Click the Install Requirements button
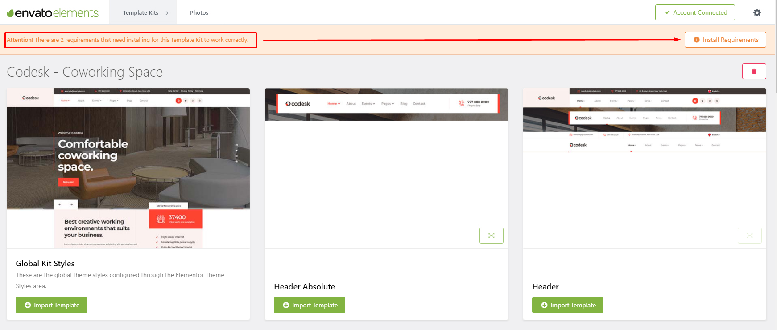Screen dimensions: 777x330 point(725,40)
